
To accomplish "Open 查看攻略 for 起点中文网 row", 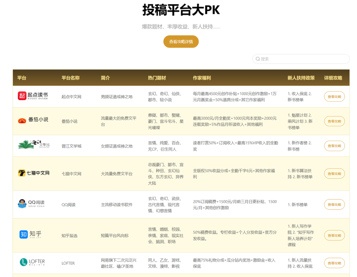I will pos(334,97).
